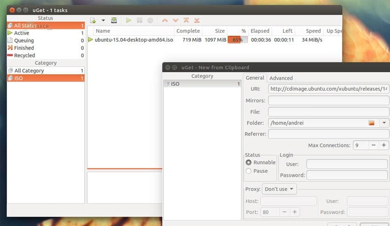Click the proxy Password input field
Viewport: 390px width, 226px height.
(369, 212)
